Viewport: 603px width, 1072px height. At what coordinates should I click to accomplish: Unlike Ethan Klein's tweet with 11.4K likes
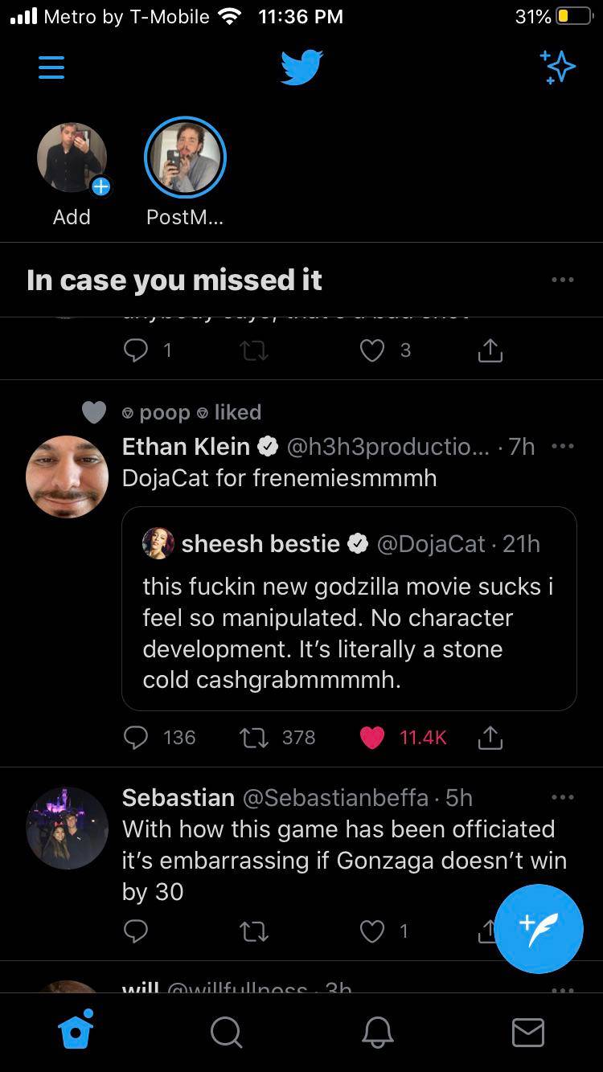click(372, 738)
